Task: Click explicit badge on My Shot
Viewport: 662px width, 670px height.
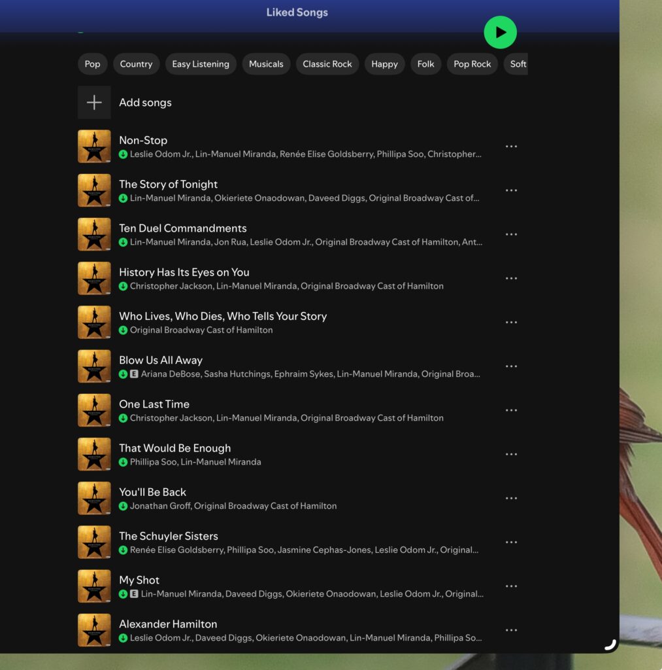Action: pos(134,594)
